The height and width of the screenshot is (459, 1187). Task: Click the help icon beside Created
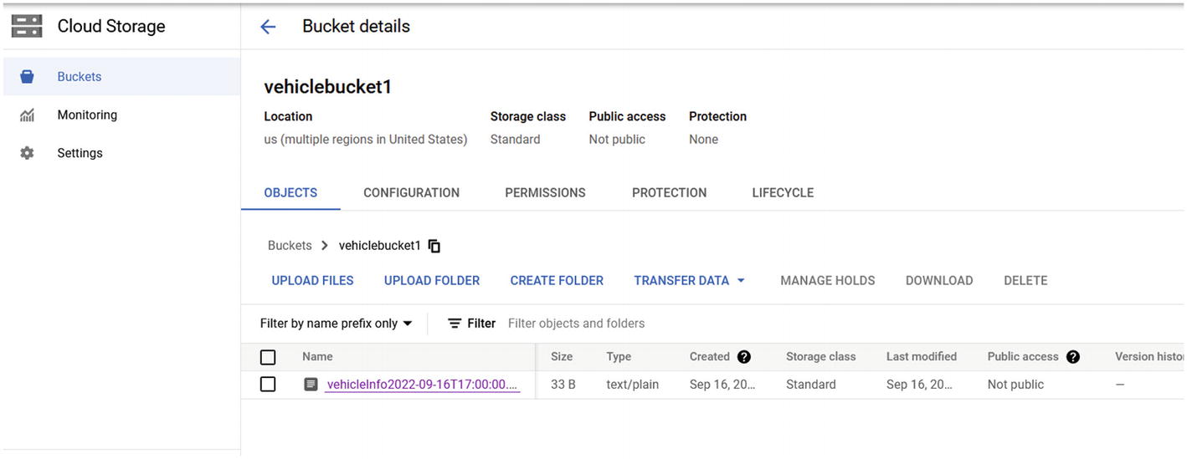pyautogui.click(x=743, y=357)
